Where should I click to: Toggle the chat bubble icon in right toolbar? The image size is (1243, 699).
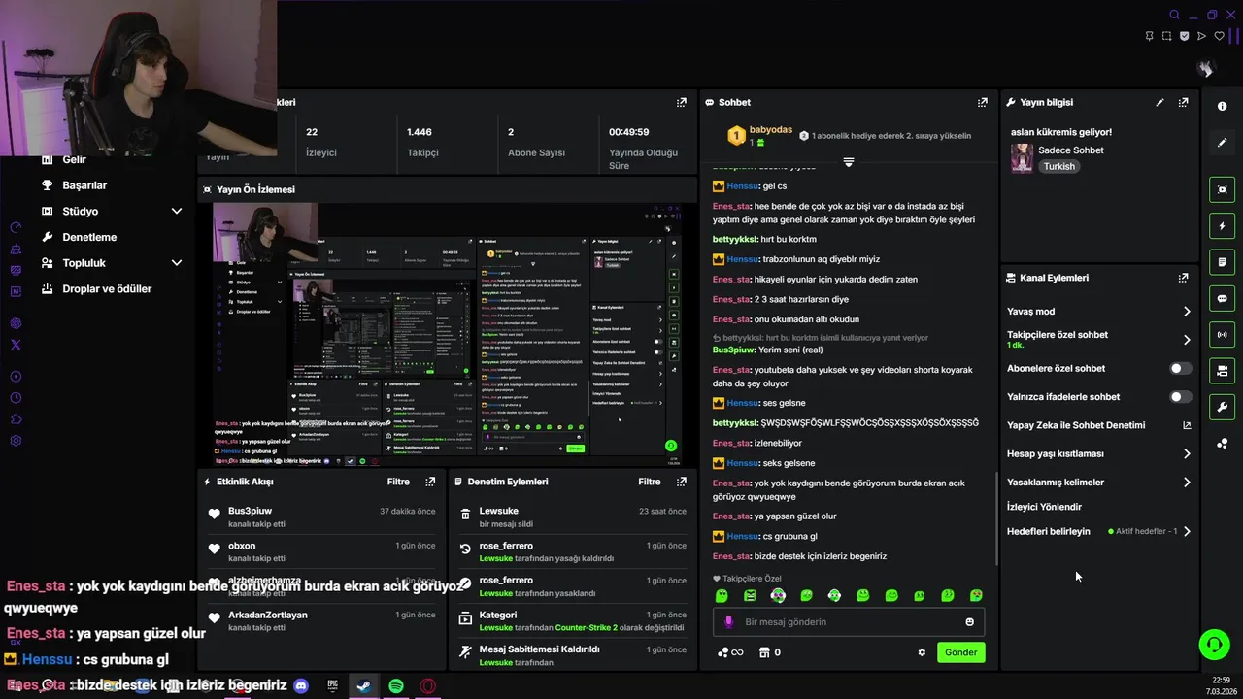pyautogui.click(x=1222, y=298)
